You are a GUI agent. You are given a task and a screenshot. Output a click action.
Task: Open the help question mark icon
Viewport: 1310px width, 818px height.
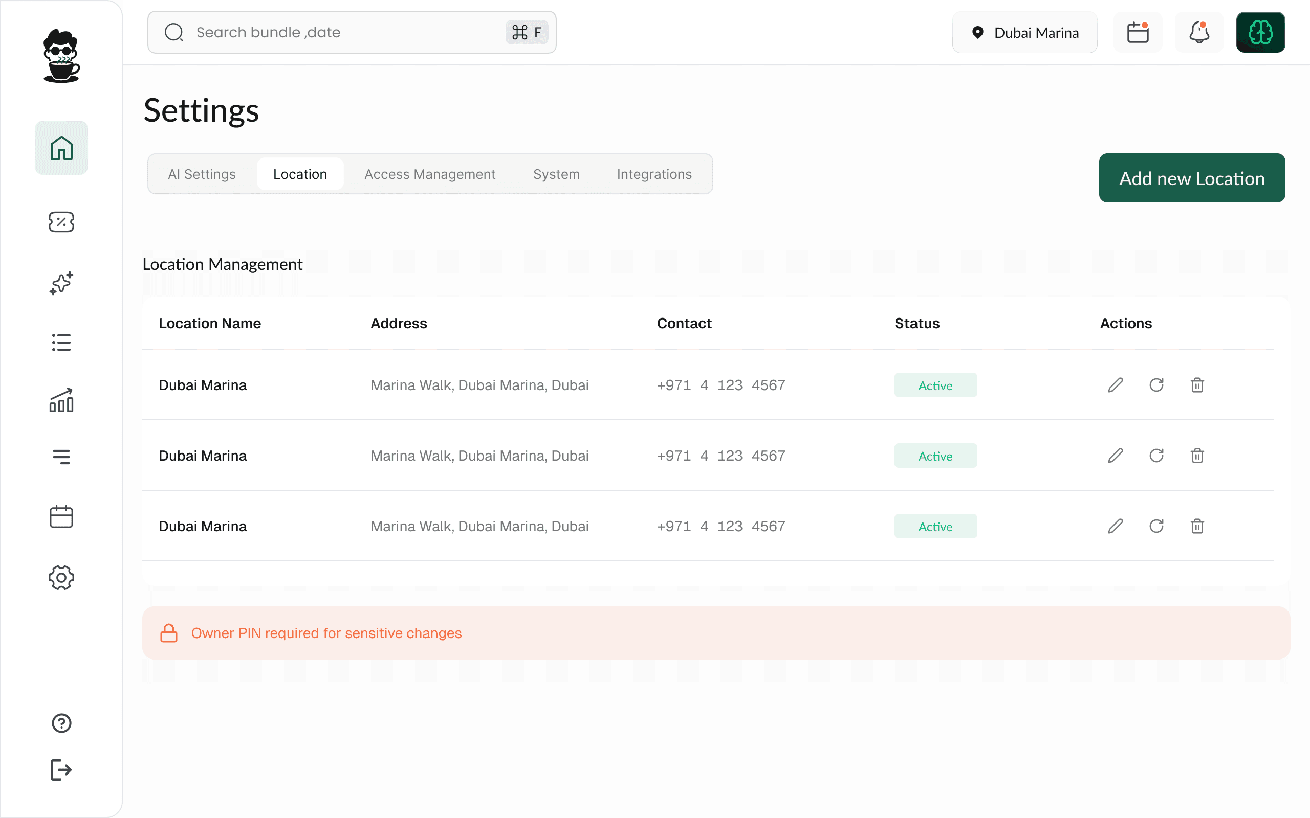(x=61, y=723)
